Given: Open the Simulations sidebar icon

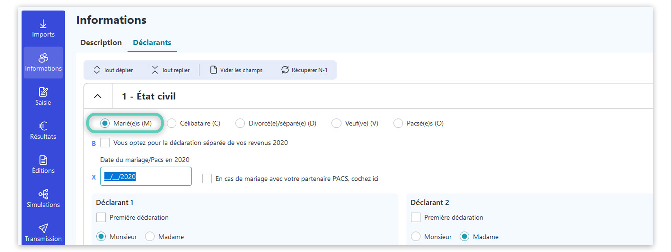Looking at the screenshot, I should 43,194.
